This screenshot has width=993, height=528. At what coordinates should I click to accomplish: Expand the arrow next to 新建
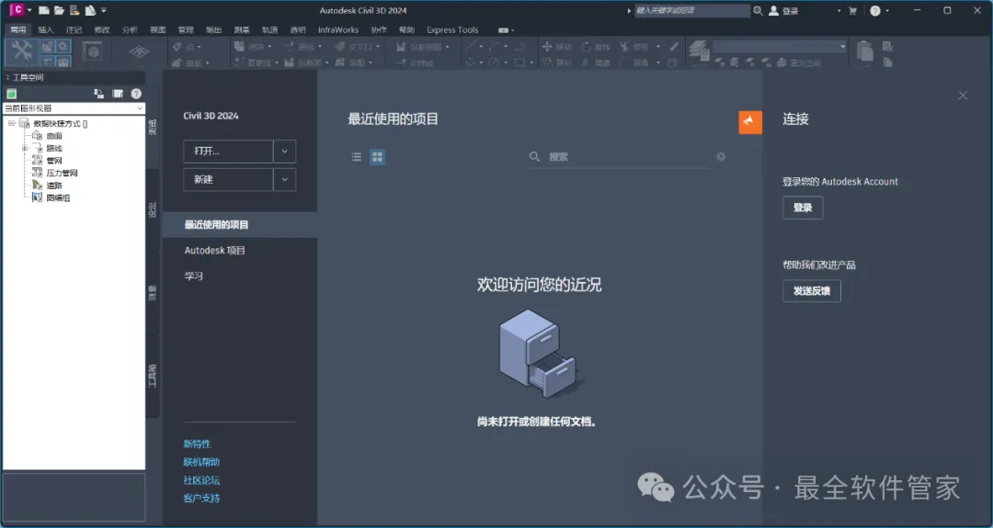click(285, 180)
